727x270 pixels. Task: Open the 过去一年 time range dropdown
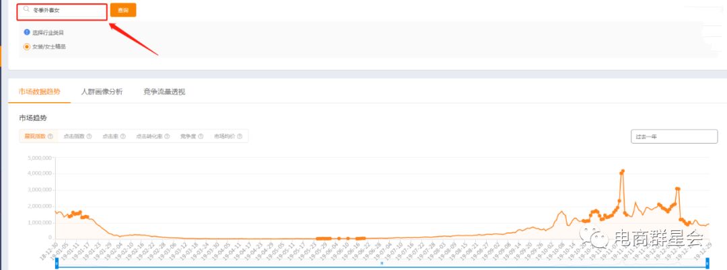click(674, 136)
